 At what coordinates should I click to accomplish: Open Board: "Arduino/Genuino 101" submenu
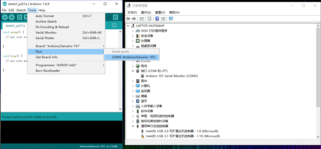tap(66, 46)
